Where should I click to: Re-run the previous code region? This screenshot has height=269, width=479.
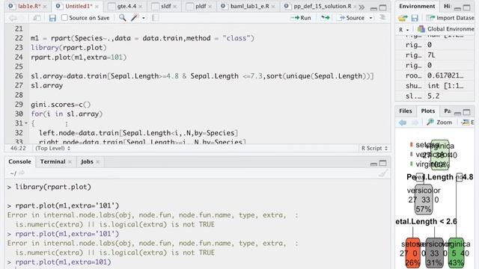[x=325, y=18]
